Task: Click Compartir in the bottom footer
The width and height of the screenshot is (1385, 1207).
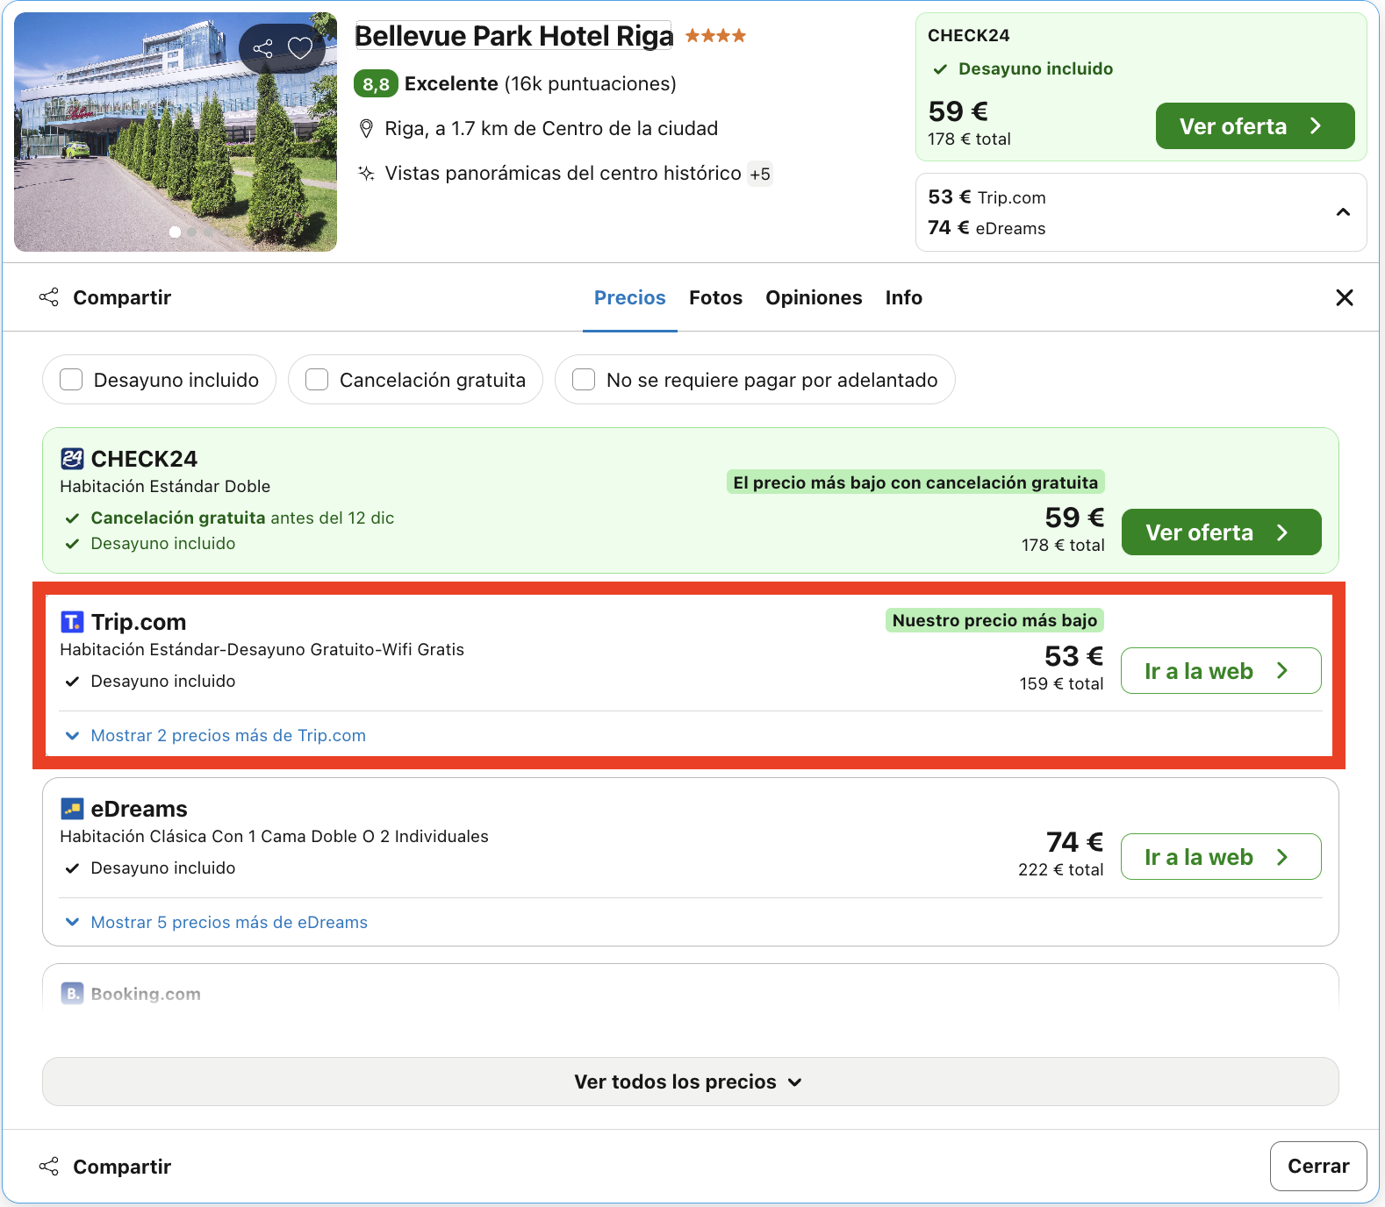Action: click(105, 1167)
